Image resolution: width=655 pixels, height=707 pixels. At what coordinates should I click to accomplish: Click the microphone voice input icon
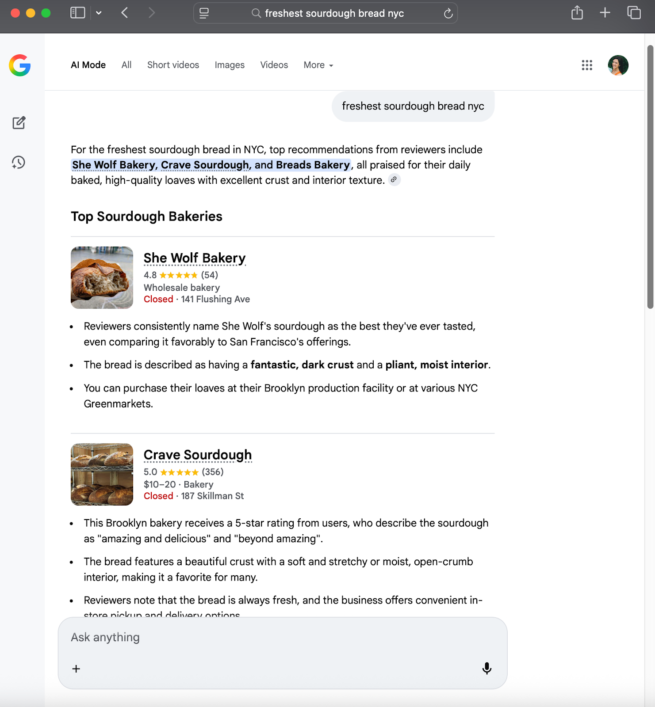486,668
